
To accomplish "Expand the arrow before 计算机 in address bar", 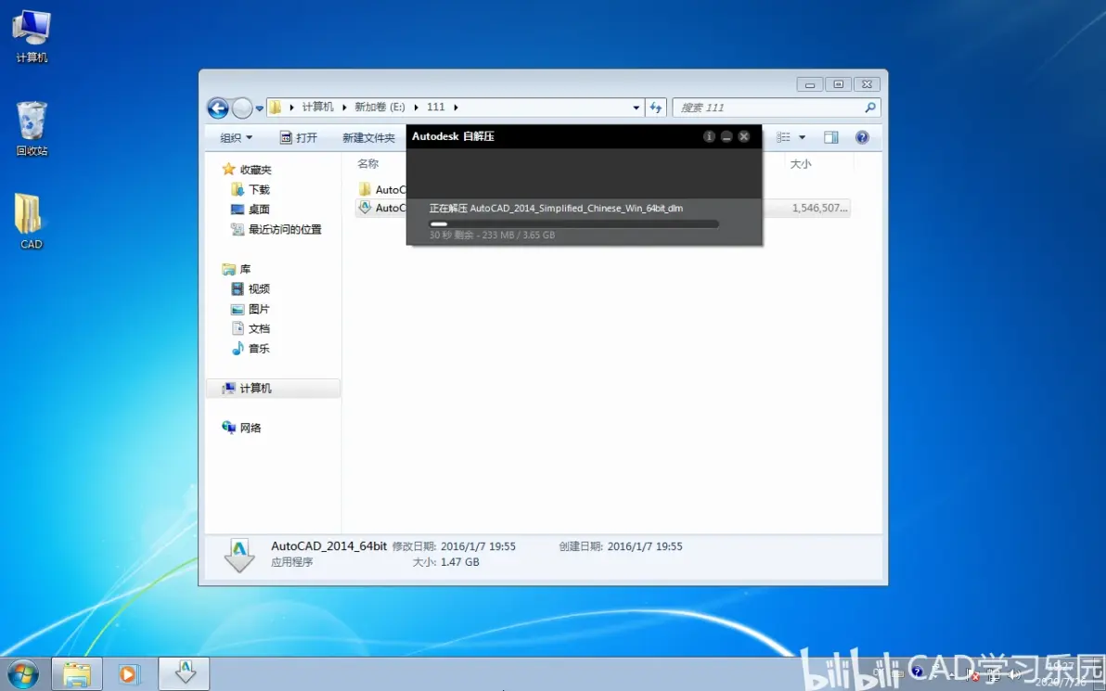I will 292,108.
